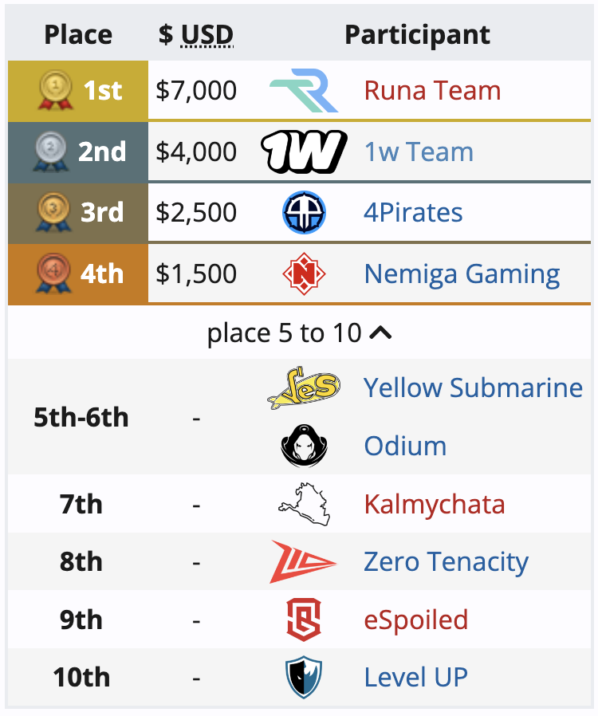Click the Level UP shield logo

304,677
